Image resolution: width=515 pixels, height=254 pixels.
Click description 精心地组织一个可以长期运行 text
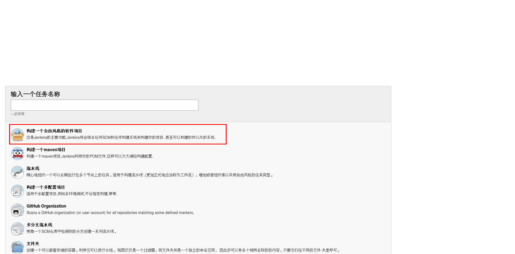pos(150,175)
